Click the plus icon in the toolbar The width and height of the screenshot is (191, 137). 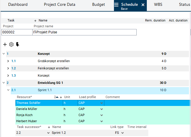pos(5,44)
